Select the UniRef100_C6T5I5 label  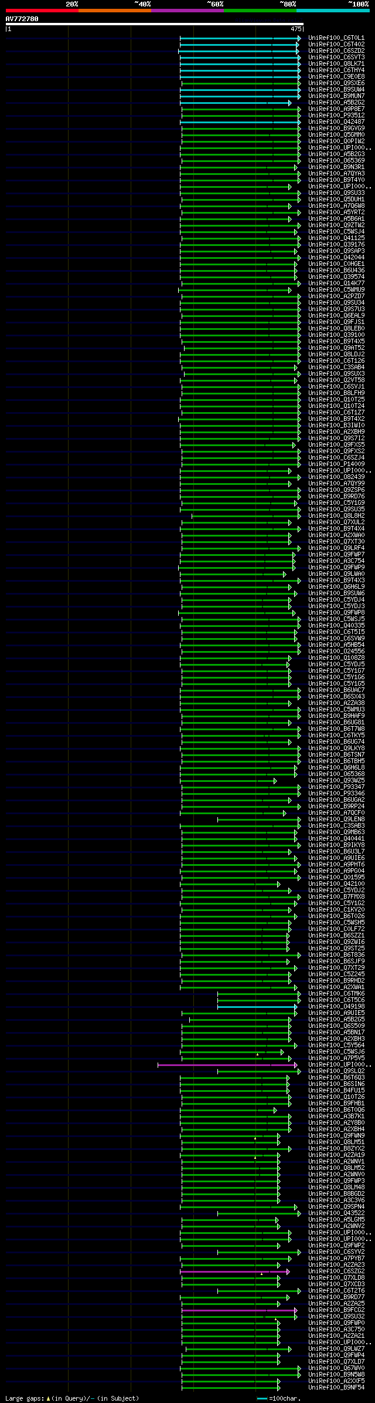click(x=336, y=632)
